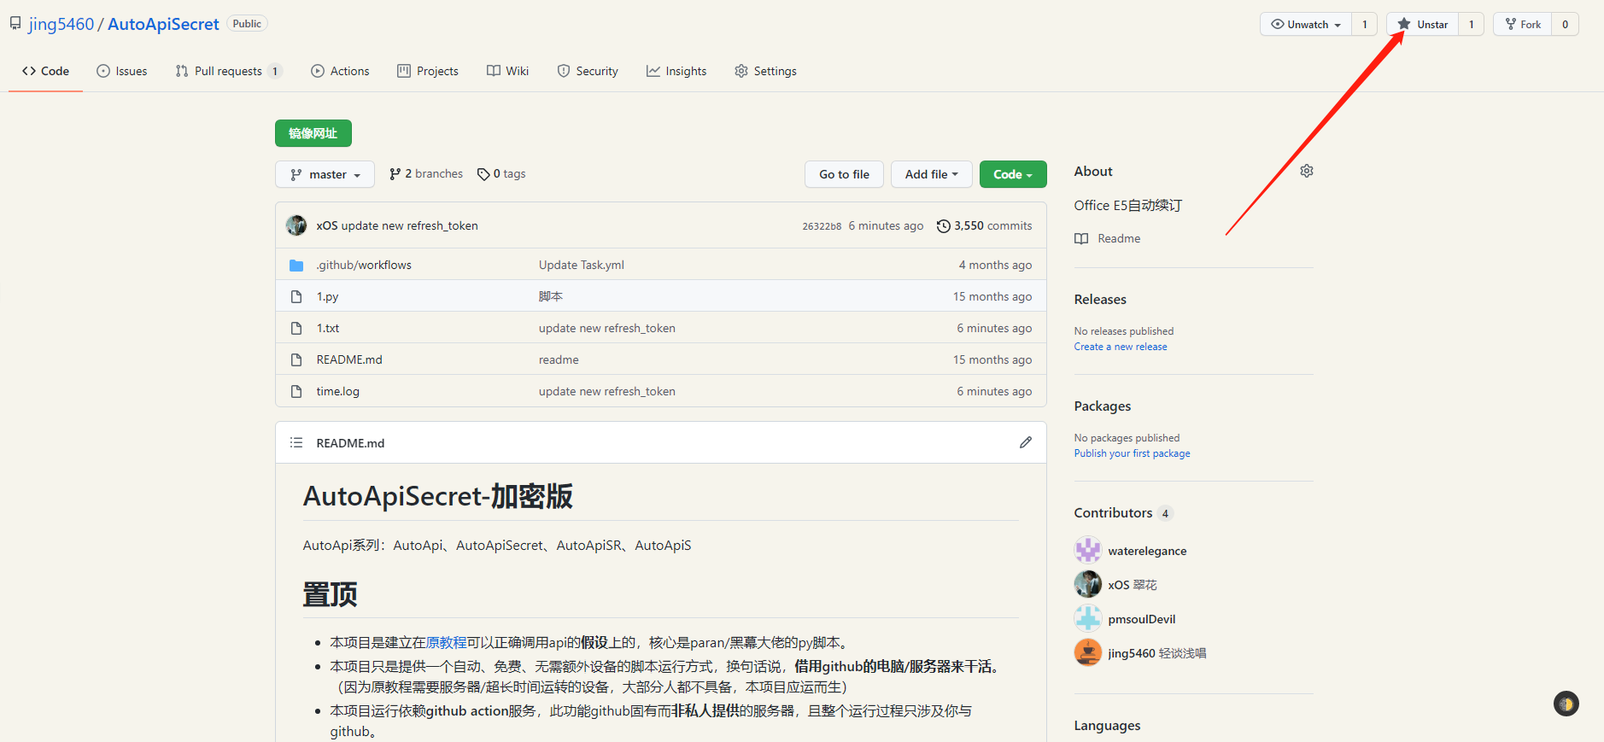
Task: Open the Actions tab
Action: pos(340,71)
